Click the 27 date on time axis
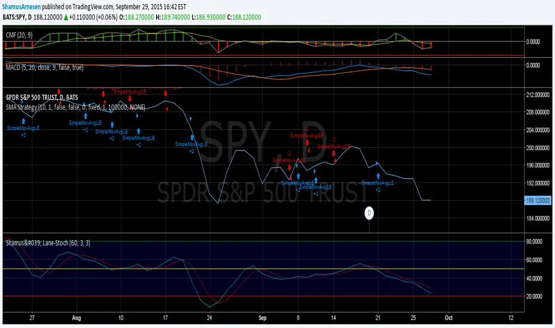 tap(32, 318)
